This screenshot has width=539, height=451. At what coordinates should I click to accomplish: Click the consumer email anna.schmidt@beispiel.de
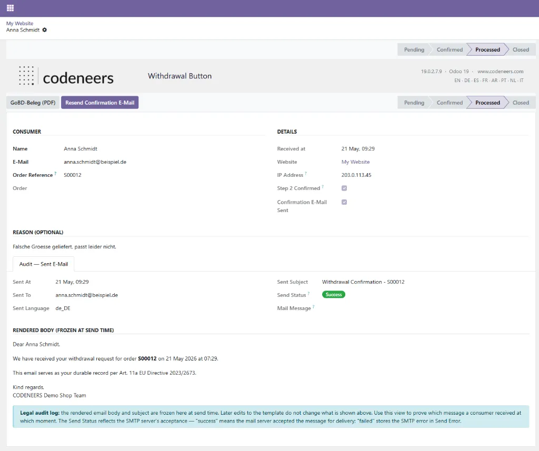95,162
